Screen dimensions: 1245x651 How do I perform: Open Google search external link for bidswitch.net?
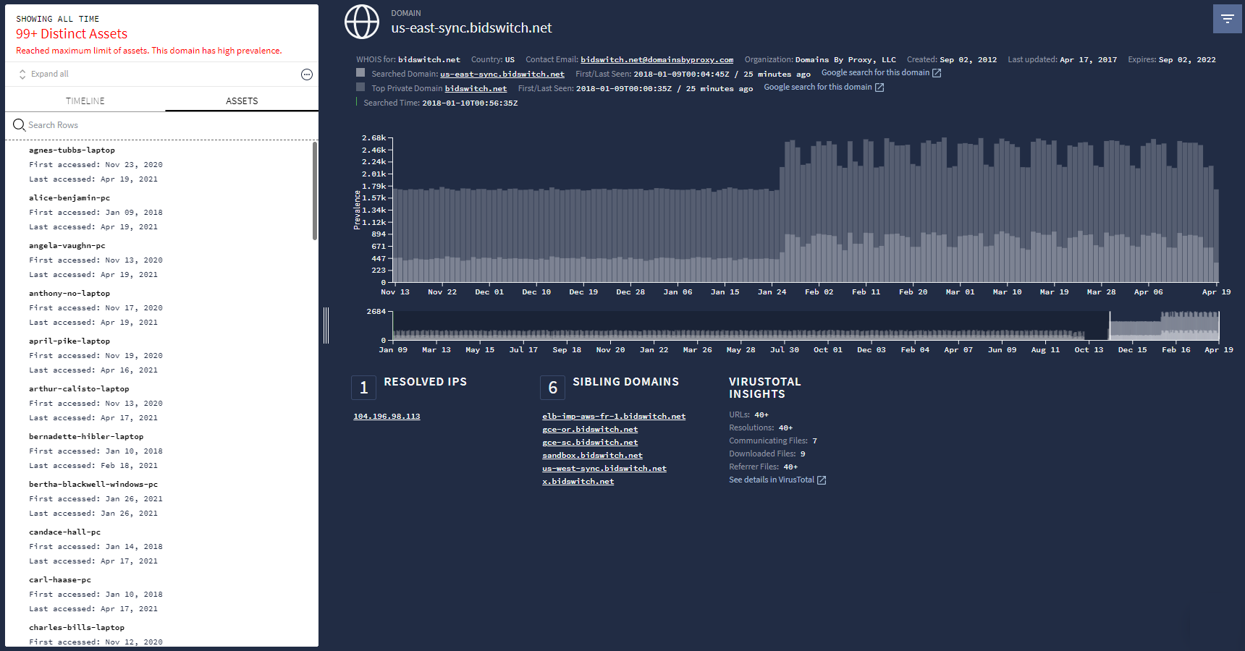coord(879,86)
